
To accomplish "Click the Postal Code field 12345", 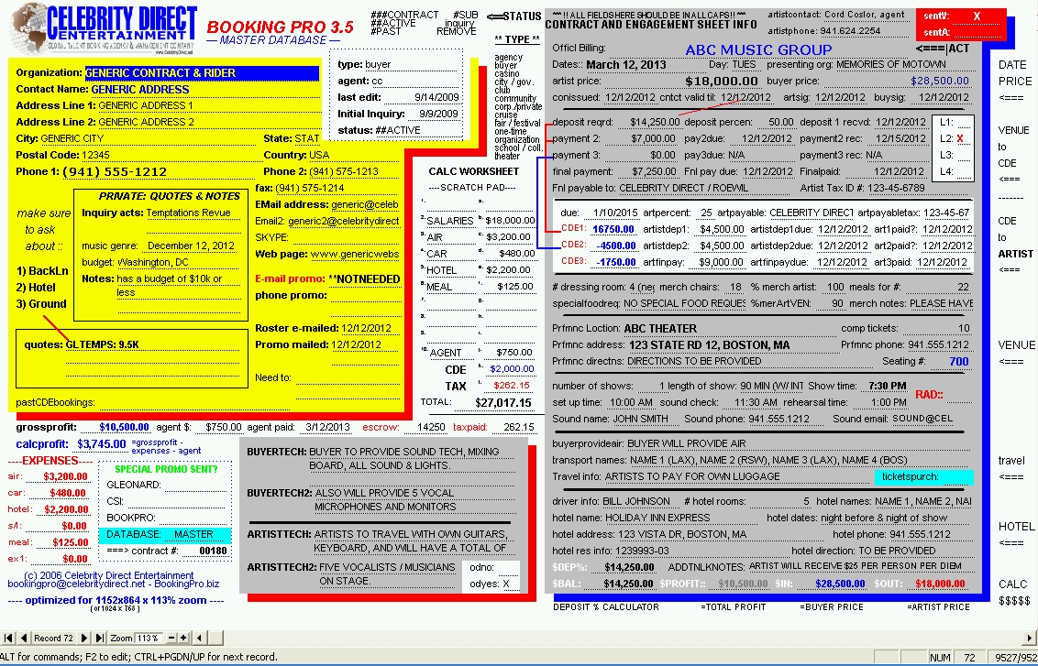I will (171, 156).
